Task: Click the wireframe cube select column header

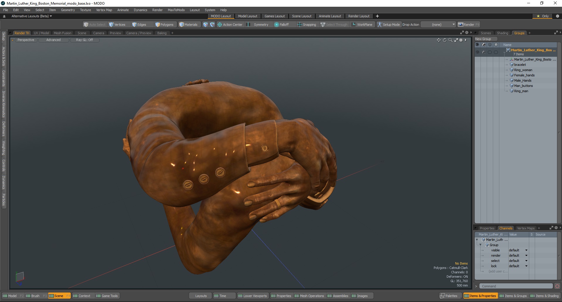Action: [x=490, y=45]
